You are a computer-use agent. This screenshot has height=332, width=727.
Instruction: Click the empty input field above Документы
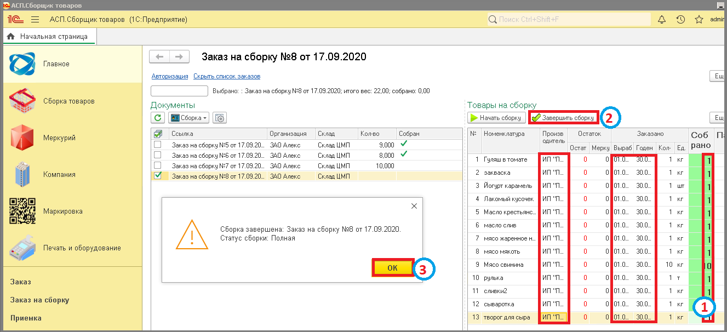click(179, 91)
